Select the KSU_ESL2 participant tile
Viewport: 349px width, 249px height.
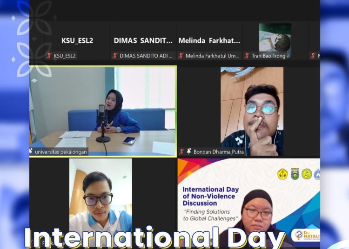77,41
